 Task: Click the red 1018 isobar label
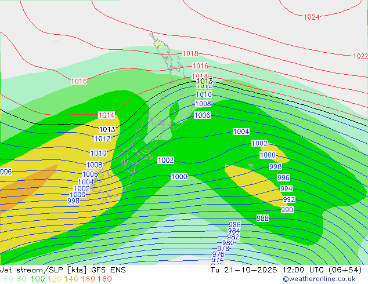tap(190, 54)
